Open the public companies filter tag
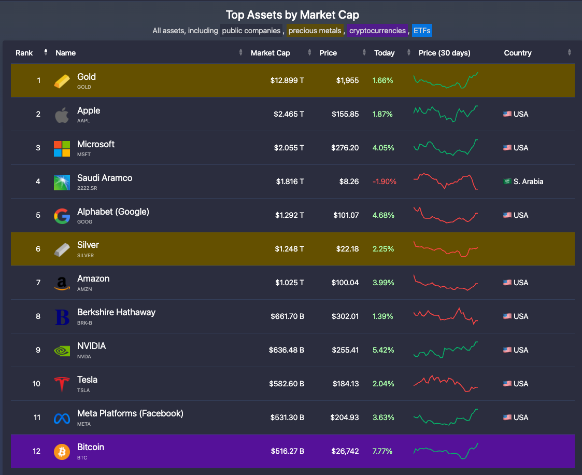Screen dimensions: 582x475 click(251, 31)
